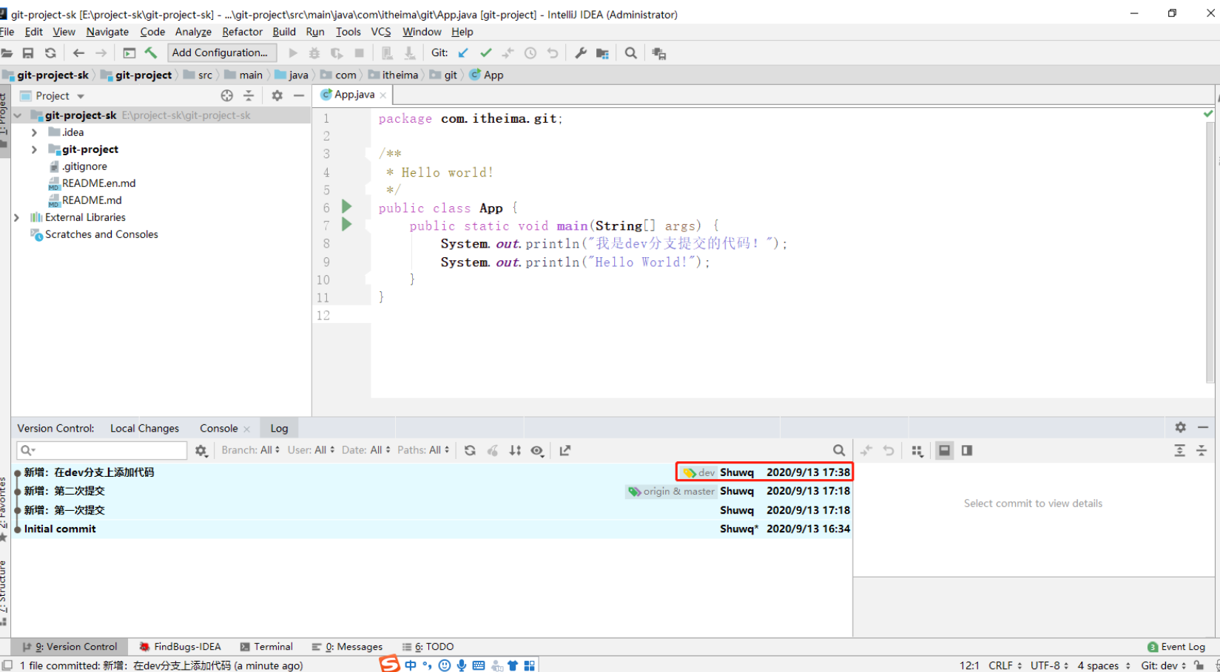Toggle the diff preview panel button

966,450
